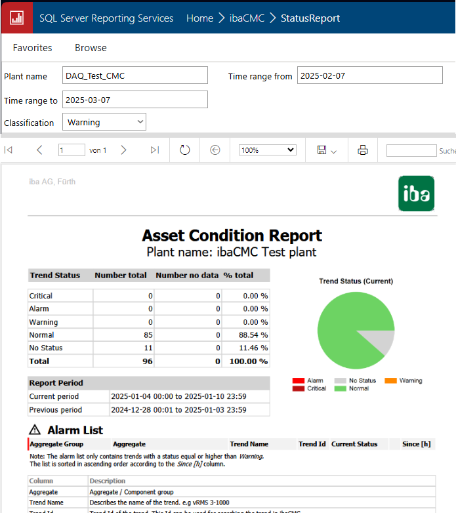Go to next report page

pos(123,150)
